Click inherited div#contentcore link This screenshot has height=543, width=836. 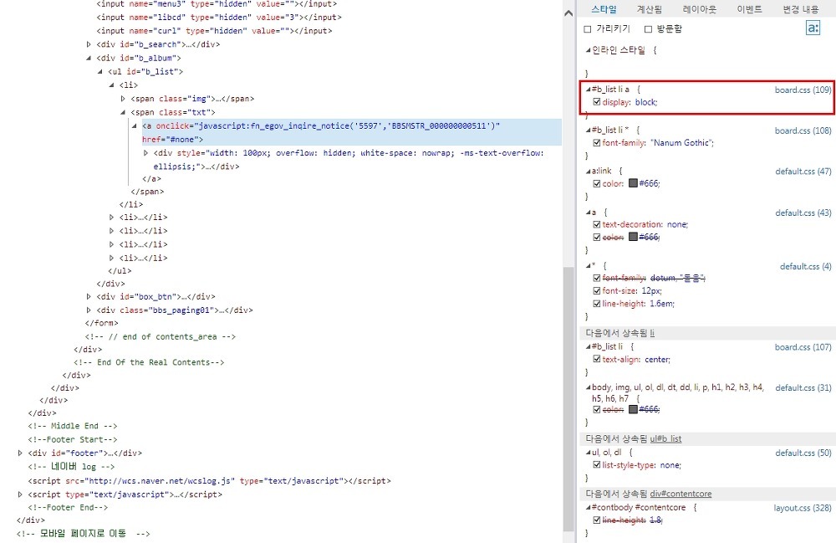pos(681,494)
